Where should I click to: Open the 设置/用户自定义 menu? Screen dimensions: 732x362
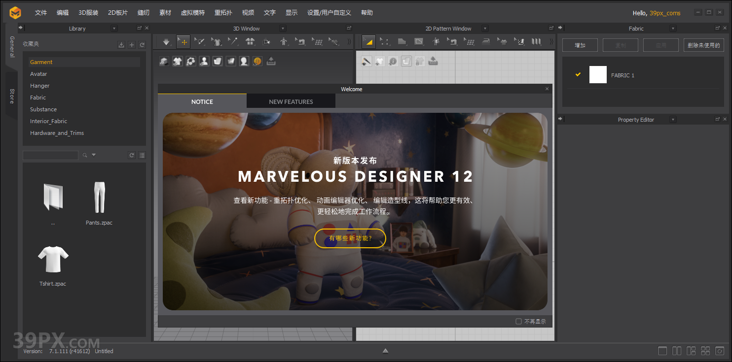(329, 13)
